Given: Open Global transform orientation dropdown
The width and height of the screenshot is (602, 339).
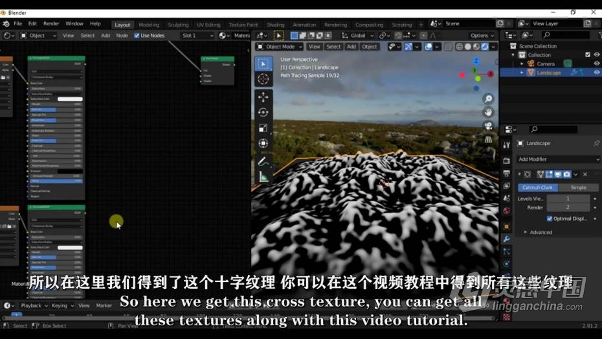Looking at the screenshot, I should click(357, 36).
